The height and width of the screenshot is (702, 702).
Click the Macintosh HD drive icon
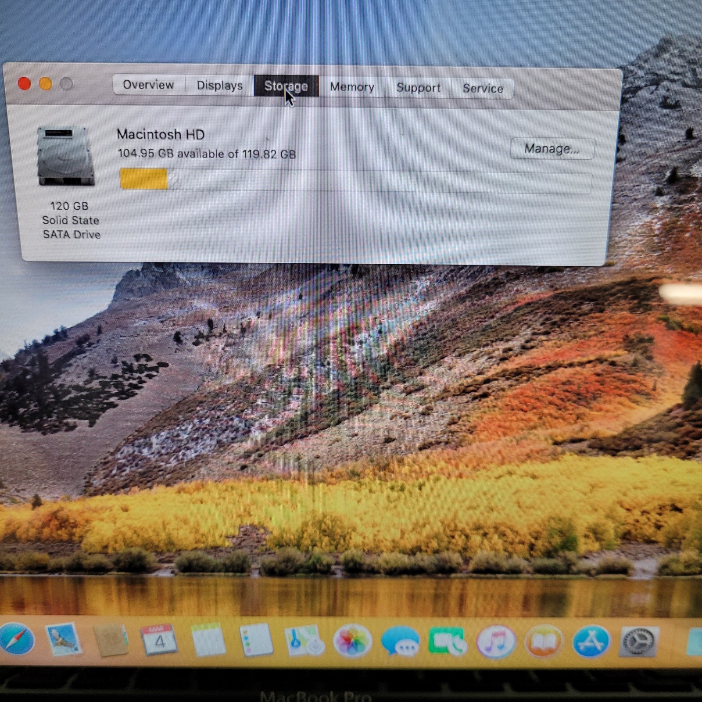(x=66, y=156)
